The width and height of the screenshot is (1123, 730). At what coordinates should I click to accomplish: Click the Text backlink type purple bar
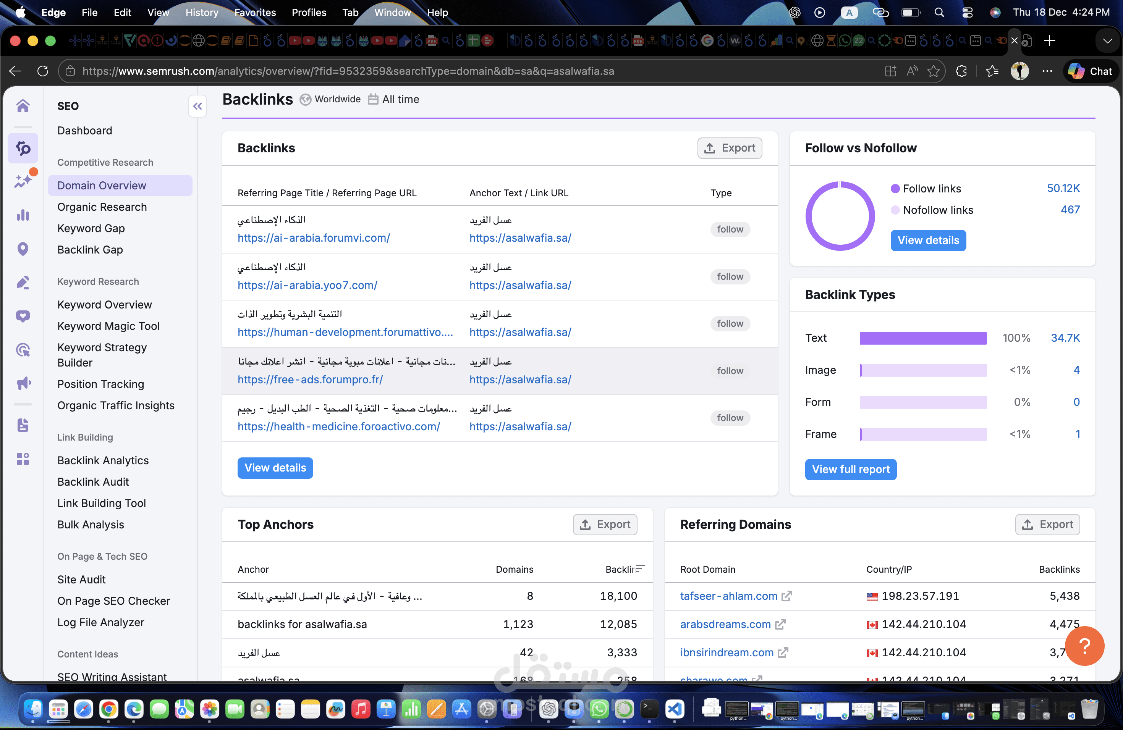click(x=922, y=338)
